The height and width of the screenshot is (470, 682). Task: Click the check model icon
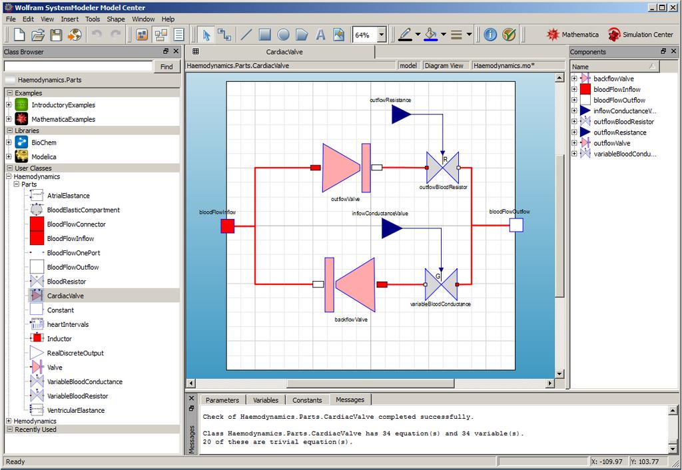tap(509, 35)
